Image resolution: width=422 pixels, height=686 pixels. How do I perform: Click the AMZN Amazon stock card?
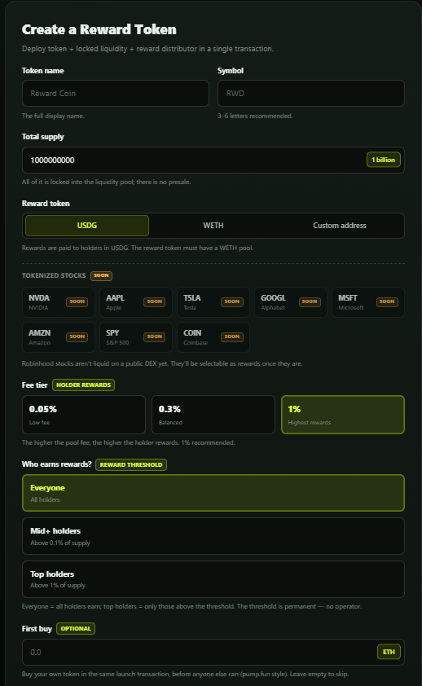pos(59,337)
